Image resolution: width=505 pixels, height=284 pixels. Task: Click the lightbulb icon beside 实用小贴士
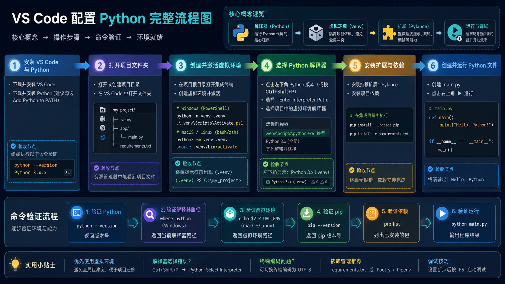point(15,264)
